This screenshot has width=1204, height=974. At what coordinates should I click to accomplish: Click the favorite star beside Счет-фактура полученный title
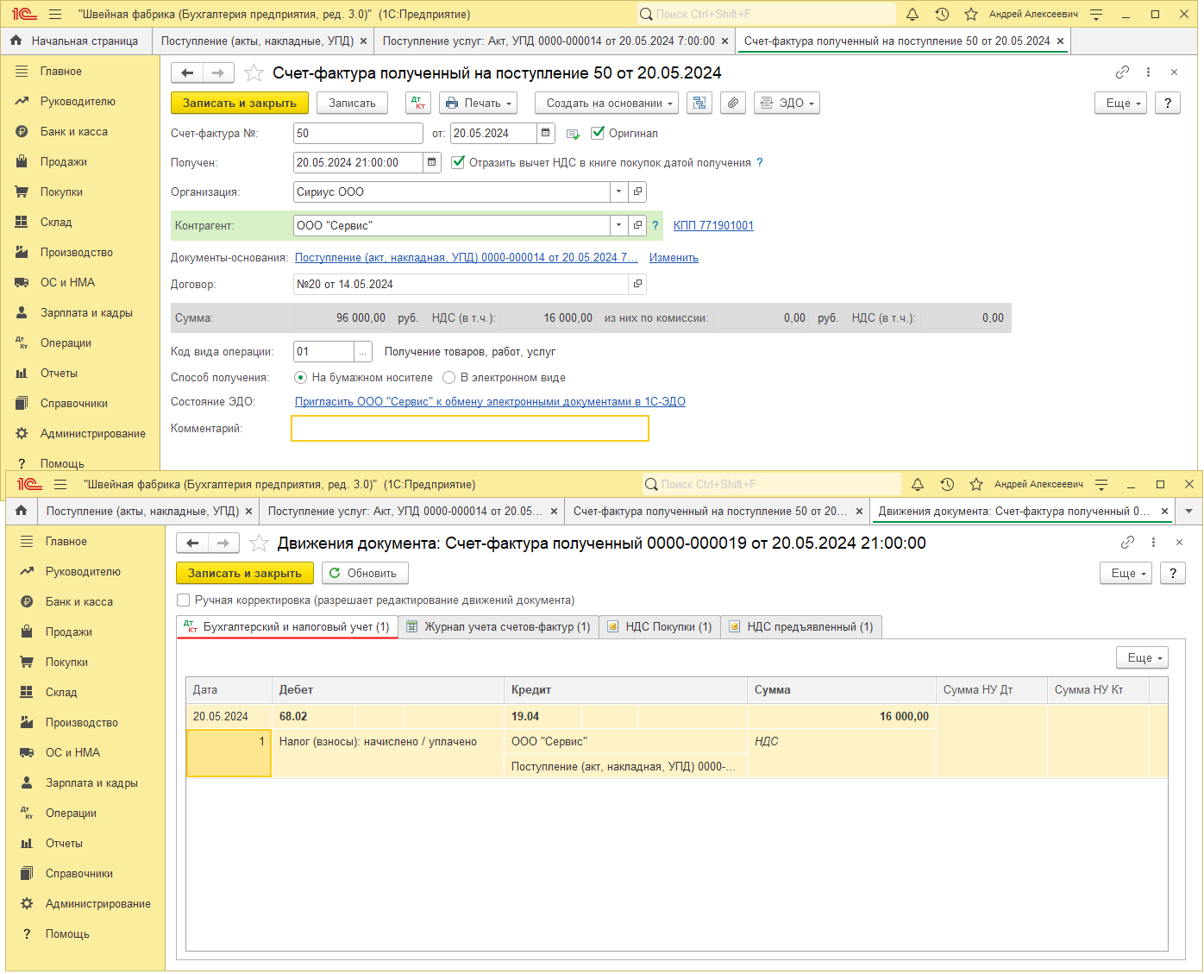click(x=254, y=72)
